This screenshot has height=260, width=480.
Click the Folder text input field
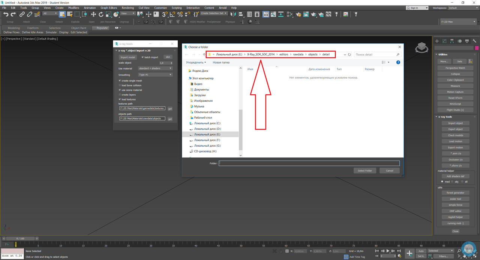pyautogui.click(x=309, y=163)
